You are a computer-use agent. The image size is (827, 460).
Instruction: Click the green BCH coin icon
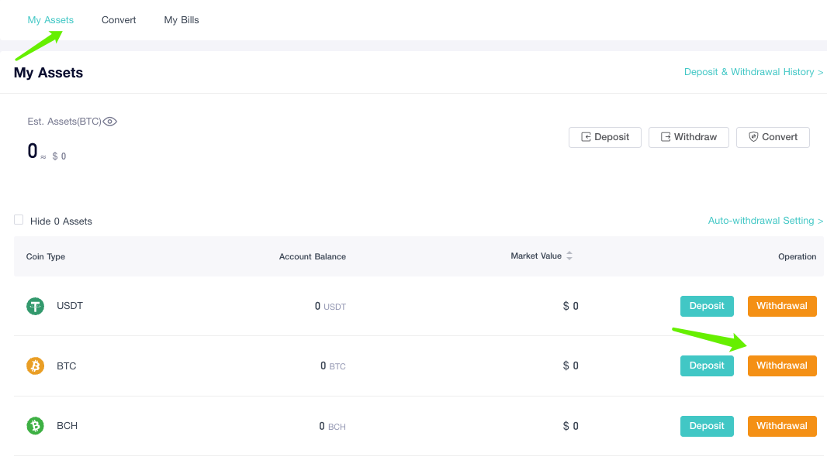tap(36, 425)
